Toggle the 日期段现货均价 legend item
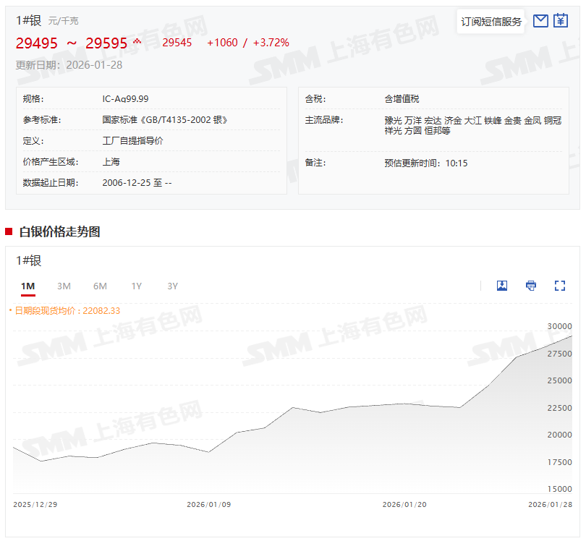Screen dimensions: 586x541 [x=67, y=310]
